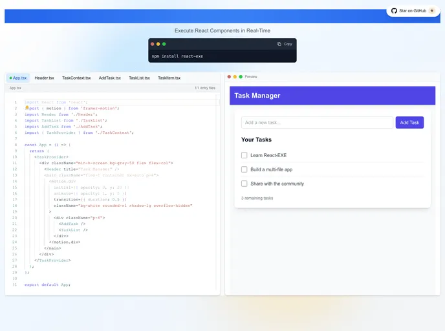Click the <TaskList /> line in code

[73, 230]
